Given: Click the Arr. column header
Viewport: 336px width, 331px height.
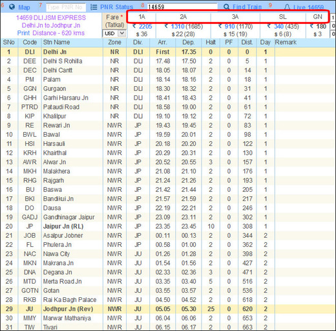Looking at the screenshot, I should (x=162, y=42).
